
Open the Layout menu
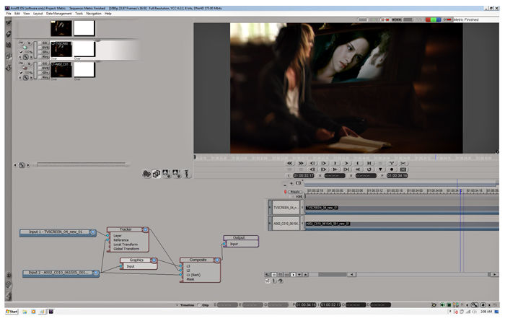pyautogui.click(x=38, y=14)
